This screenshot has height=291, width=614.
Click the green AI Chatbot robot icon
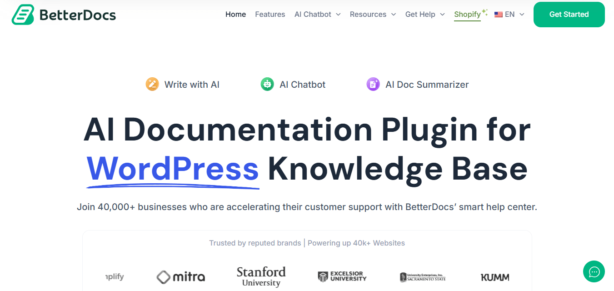(267, 84)
